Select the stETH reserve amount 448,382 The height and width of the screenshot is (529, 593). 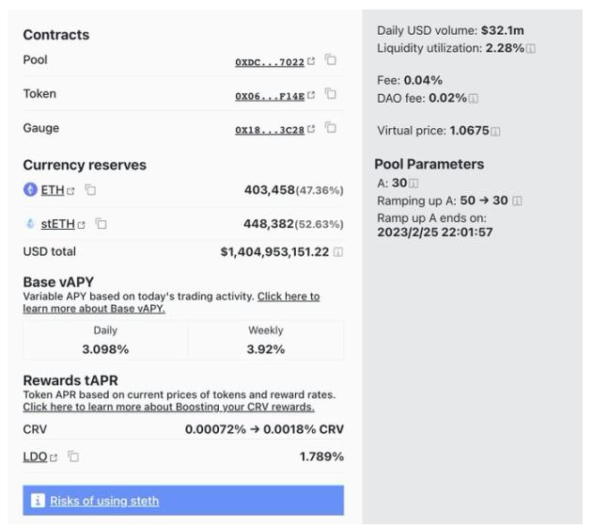coord(269,224)
